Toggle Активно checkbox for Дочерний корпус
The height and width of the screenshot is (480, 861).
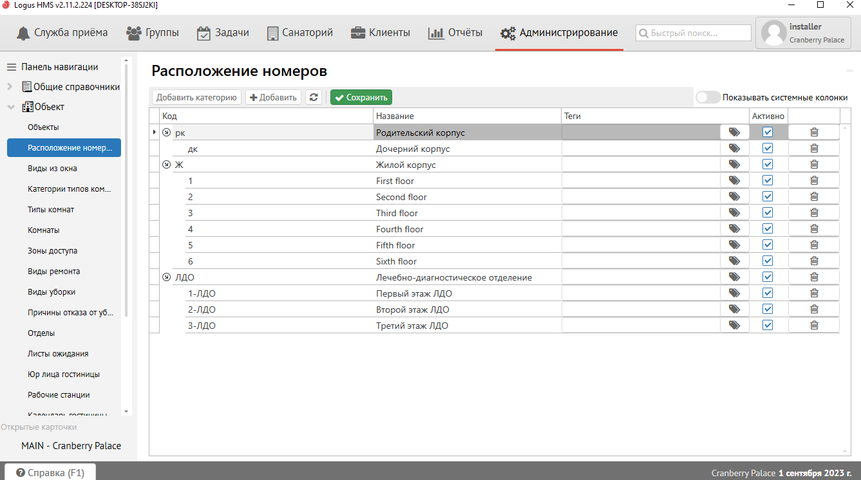(x=768, y=148)
